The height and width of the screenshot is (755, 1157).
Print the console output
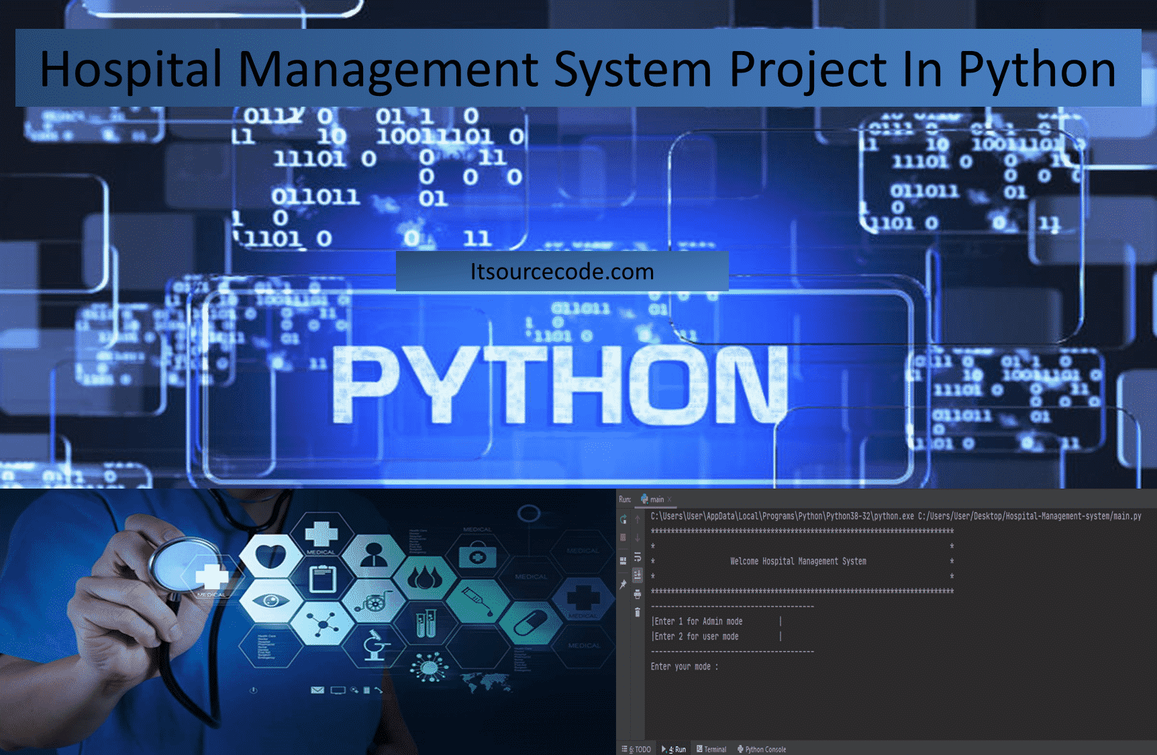(x=638, y=593)
